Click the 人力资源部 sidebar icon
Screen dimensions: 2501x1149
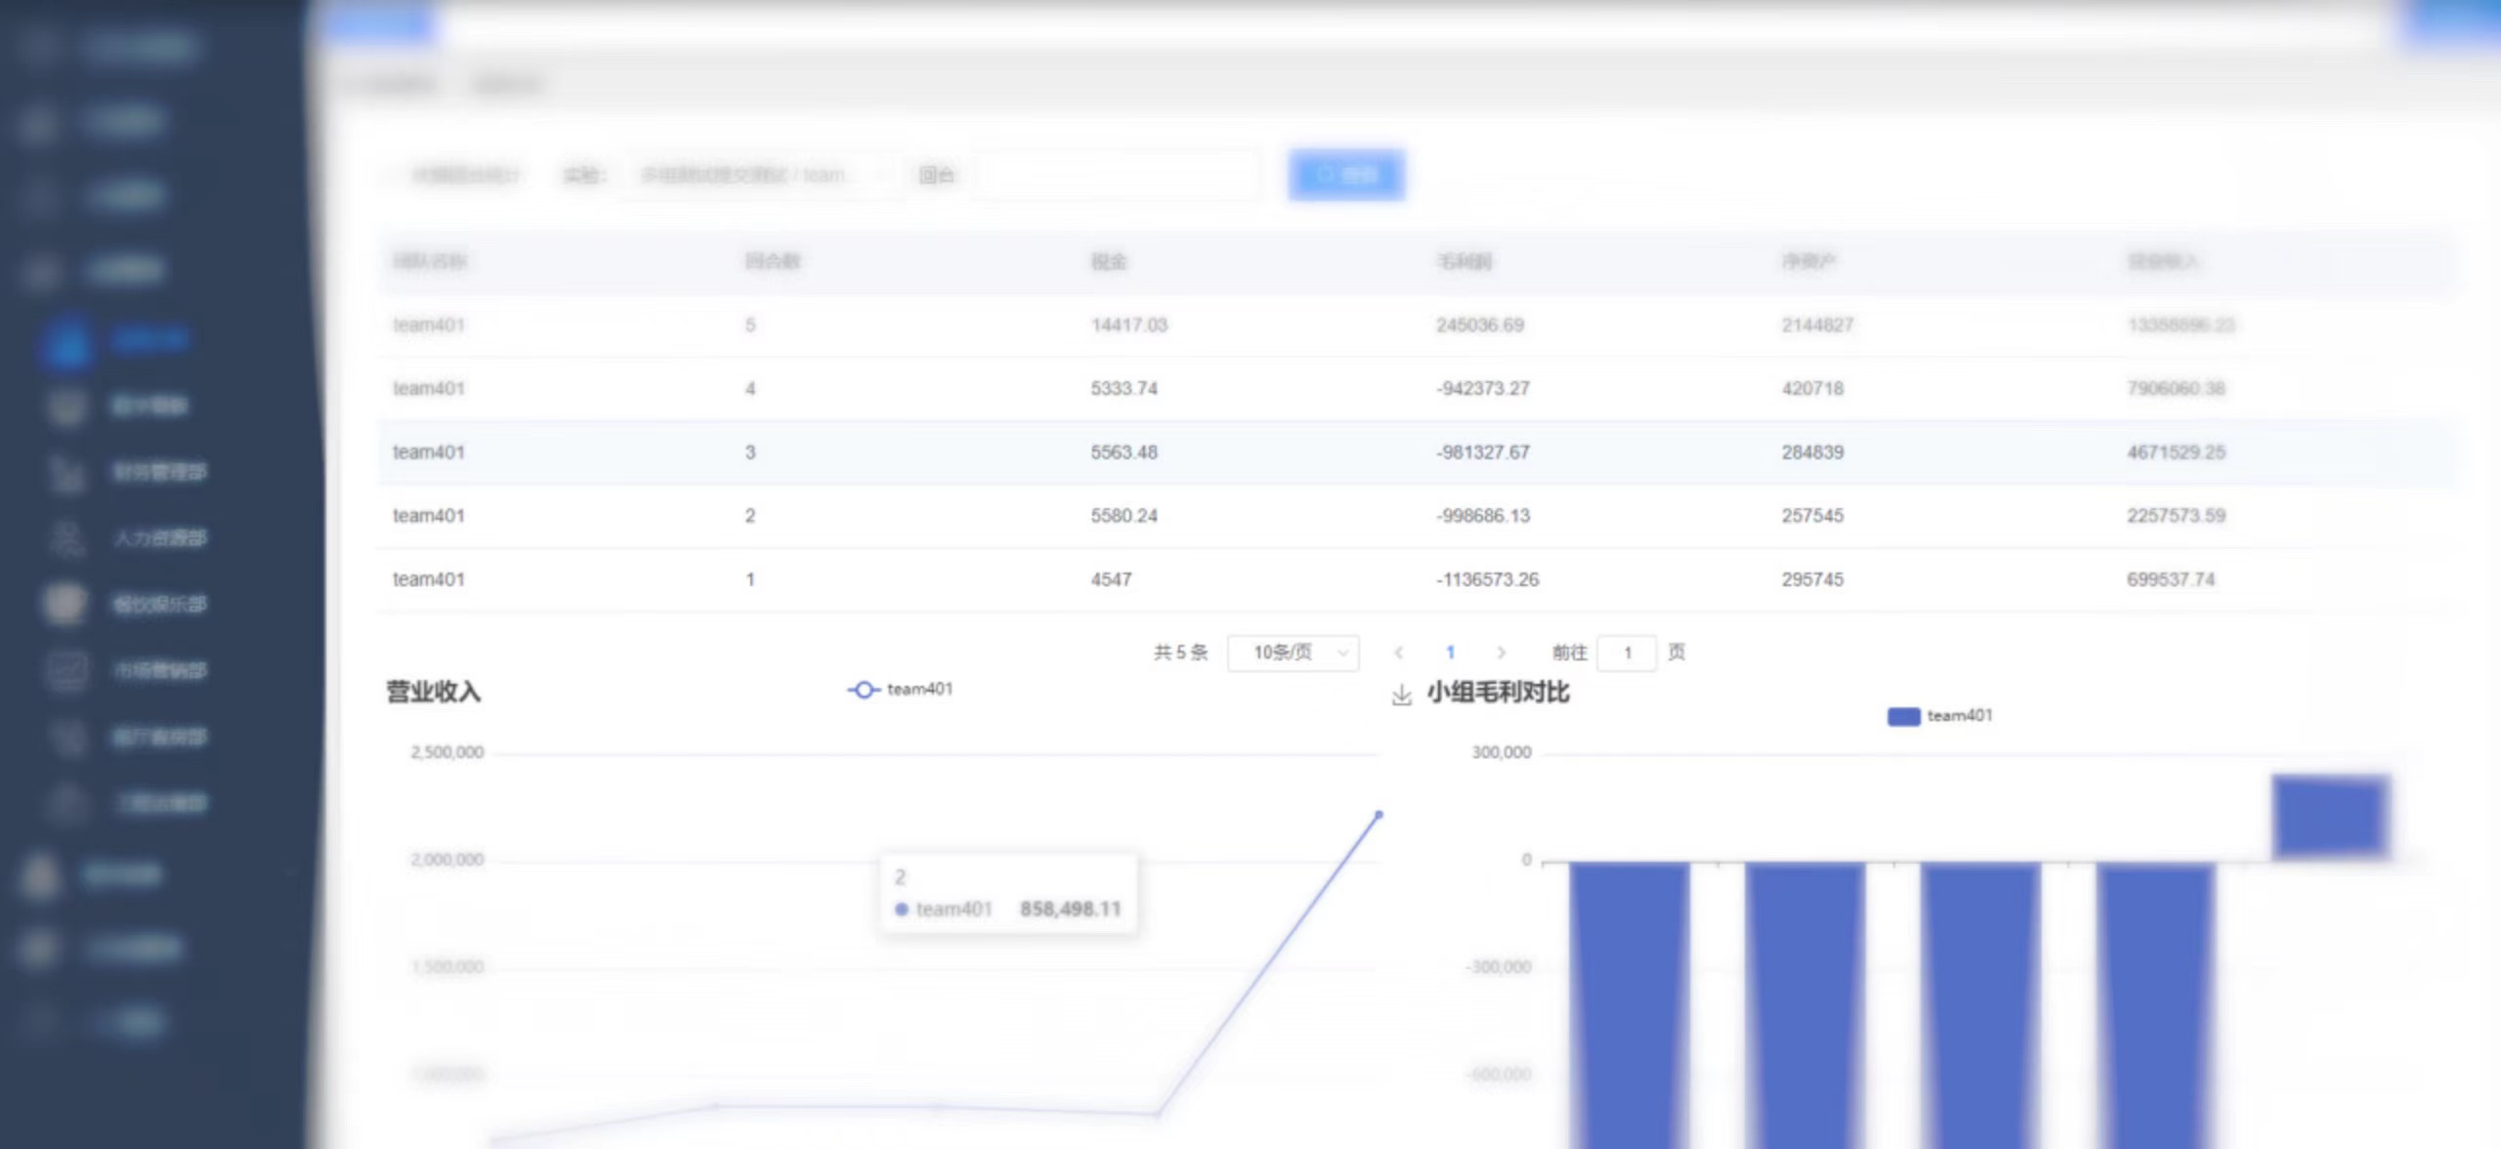click(66, 538)
